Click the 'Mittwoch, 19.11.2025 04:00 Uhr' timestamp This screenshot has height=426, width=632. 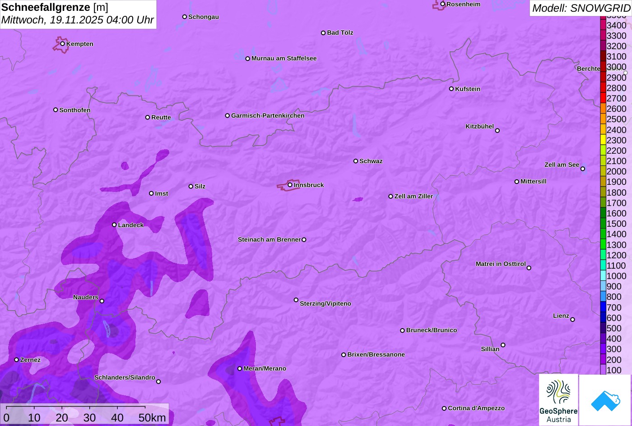point(78,20)
